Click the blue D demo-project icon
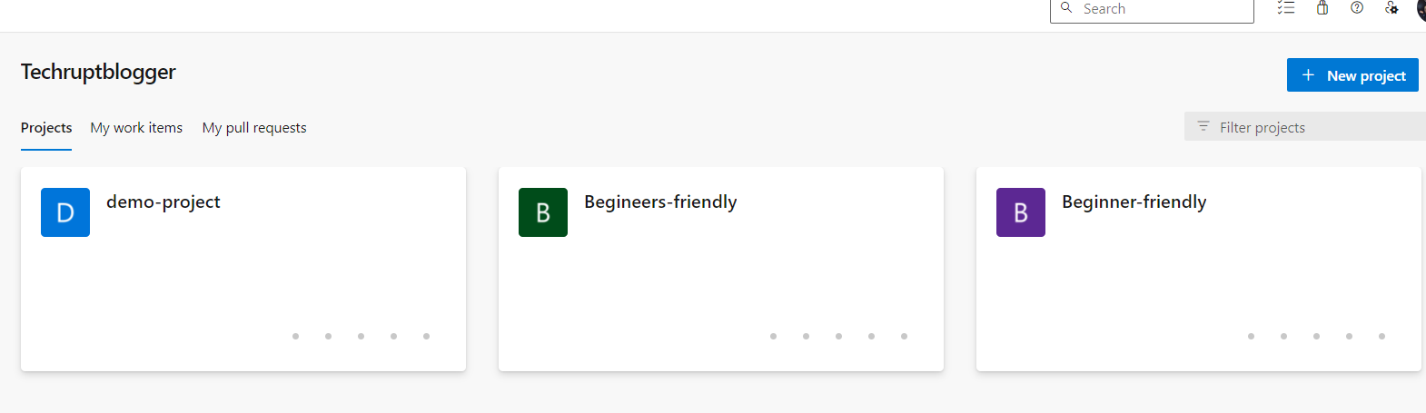Viewport: 1426px width, 413px height. pos(65,212)
